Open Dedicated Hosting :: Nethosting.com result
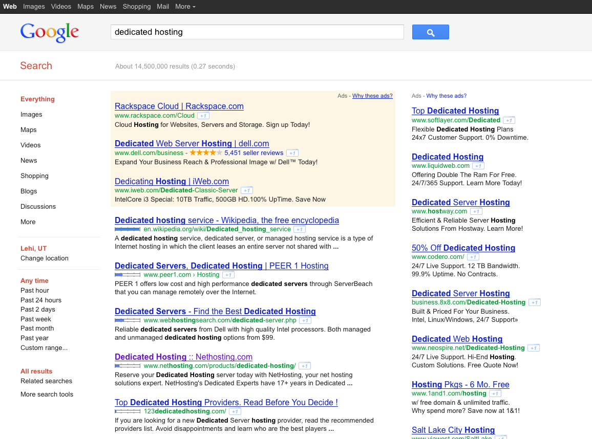Viewport: 592px width, 439px height. (x=183, y=357)
